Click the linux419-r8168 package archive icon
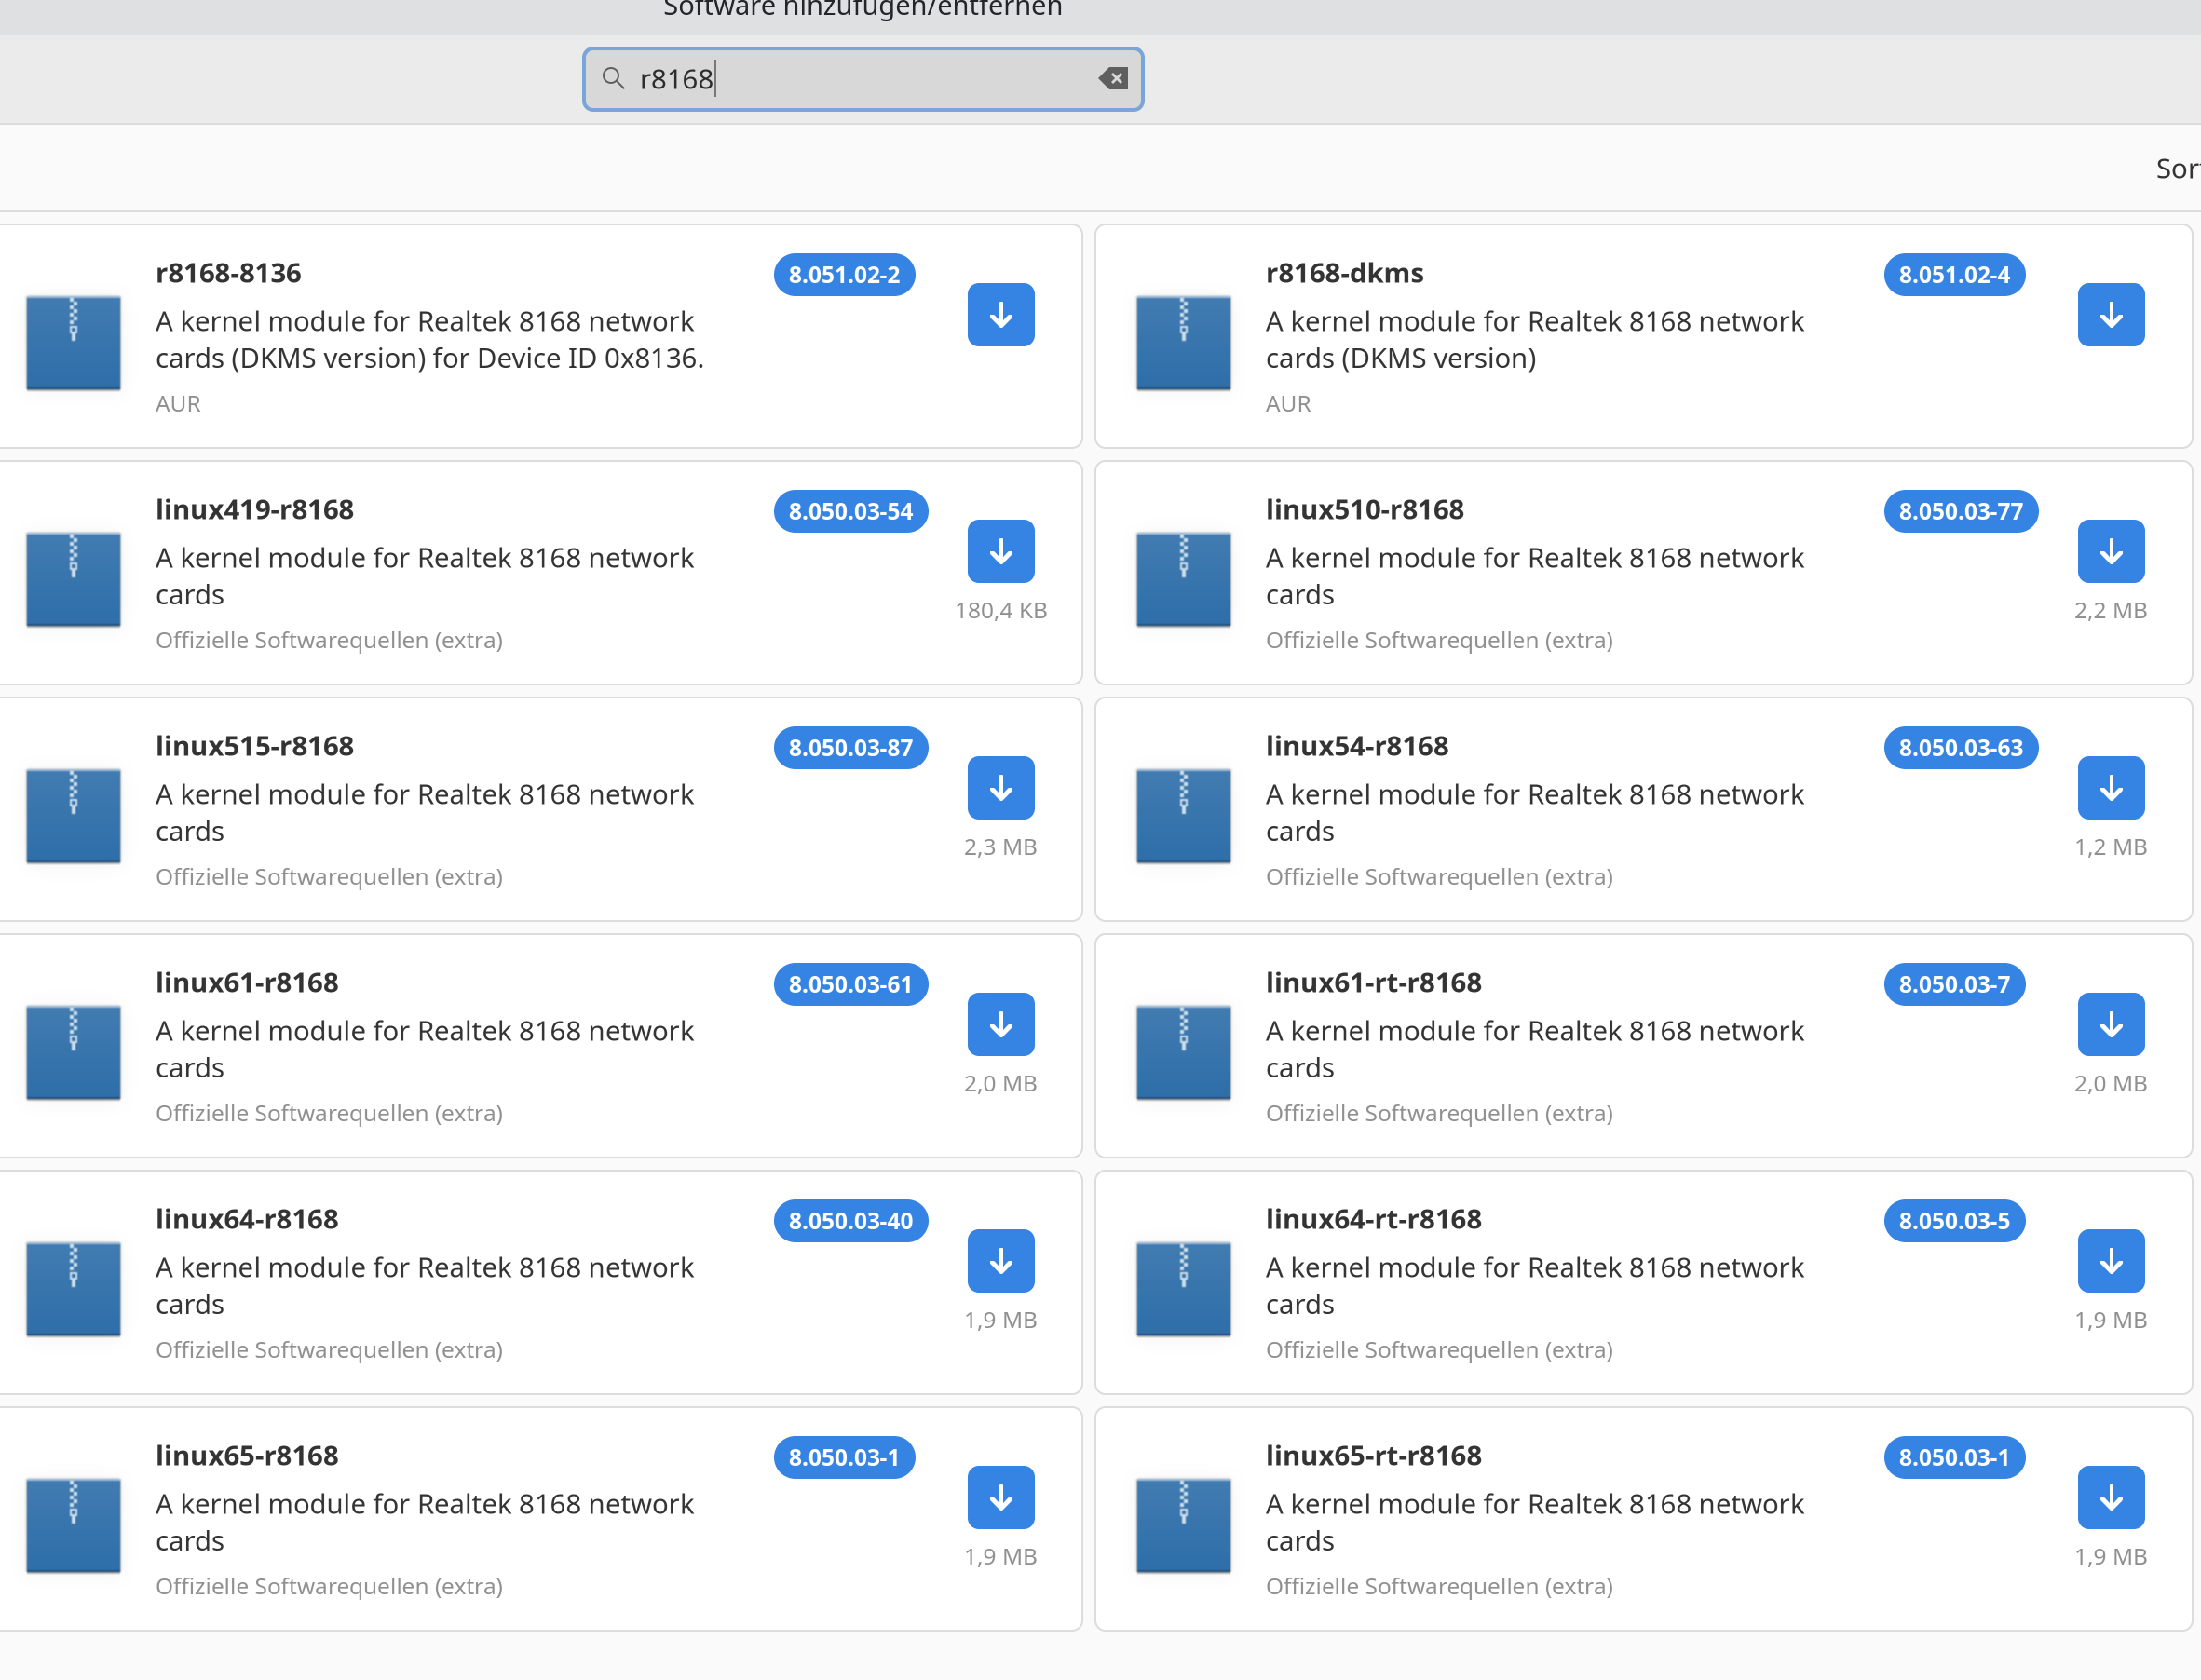Viewport: 2201px width, 1680px height. [73, 579]
